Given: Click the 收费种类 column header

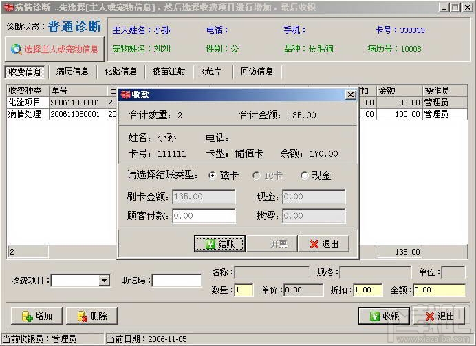Looking at the screenshot, I should pos(28,90).
